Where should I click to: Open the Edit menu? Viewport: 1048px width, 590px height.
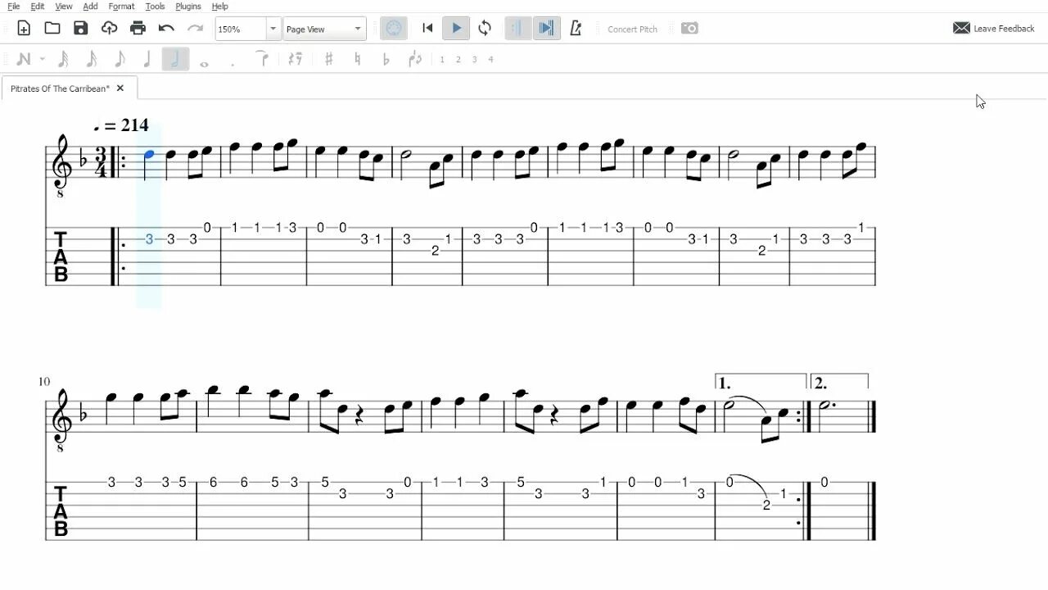tap(38, 7)
